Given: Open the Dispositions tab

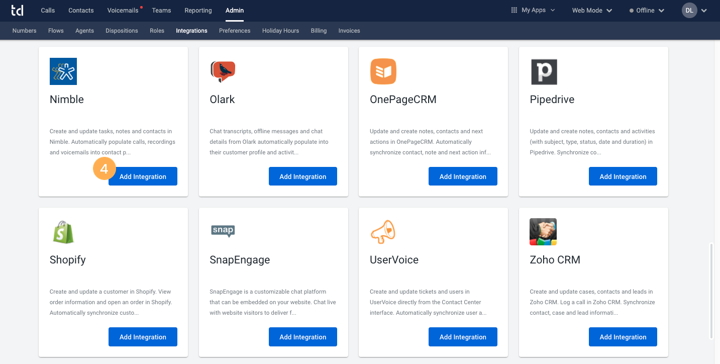Looking at the screenshot, I should [x=122, y=31].
